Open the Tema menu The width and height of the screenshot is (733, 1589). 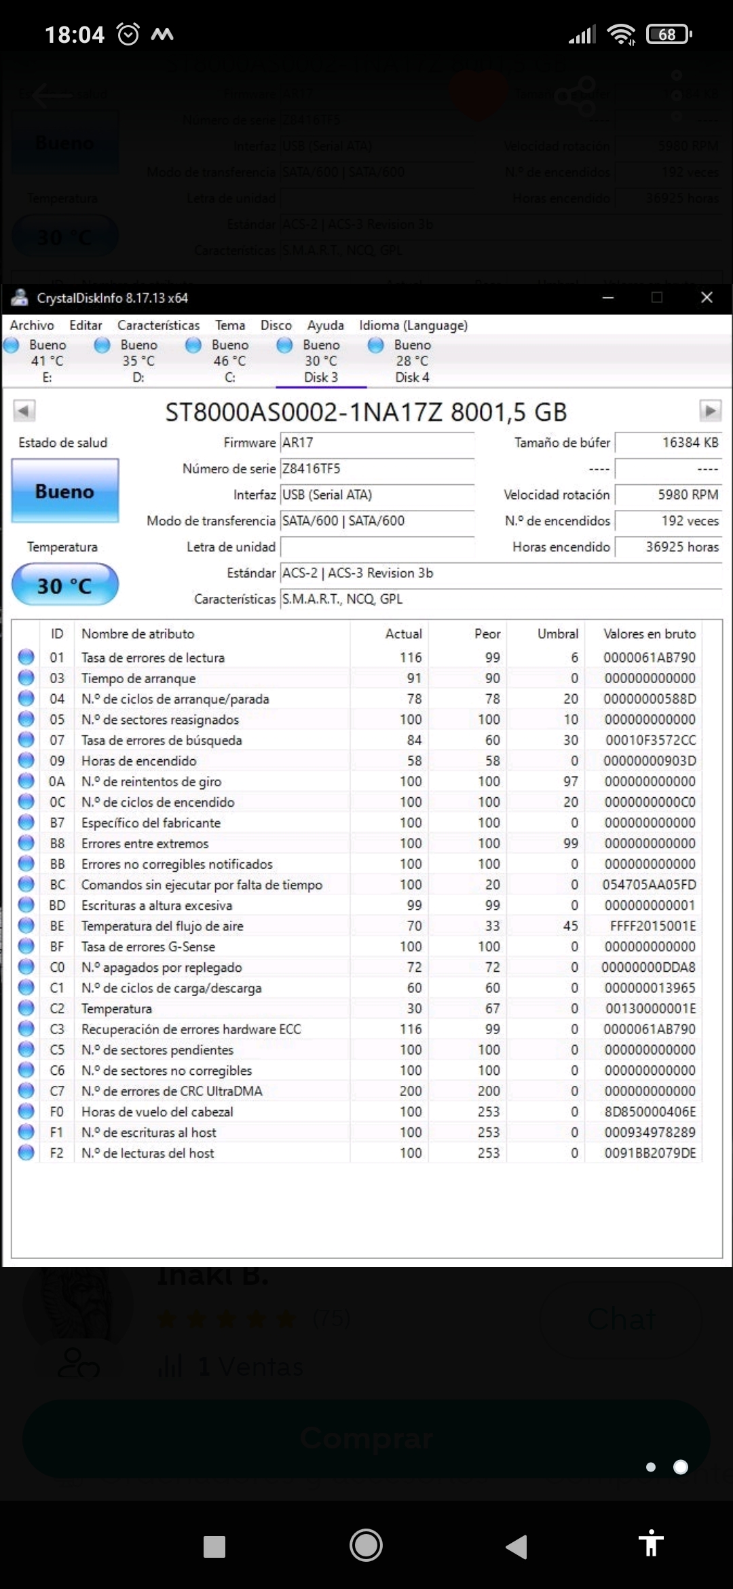click(230, 325)
